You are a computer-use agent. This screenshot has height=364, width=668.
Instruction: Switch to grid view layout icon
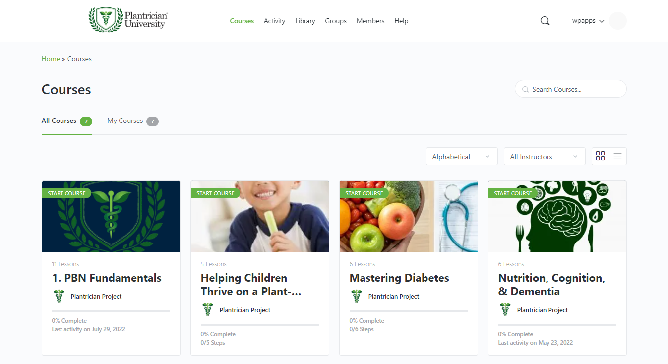601,156
